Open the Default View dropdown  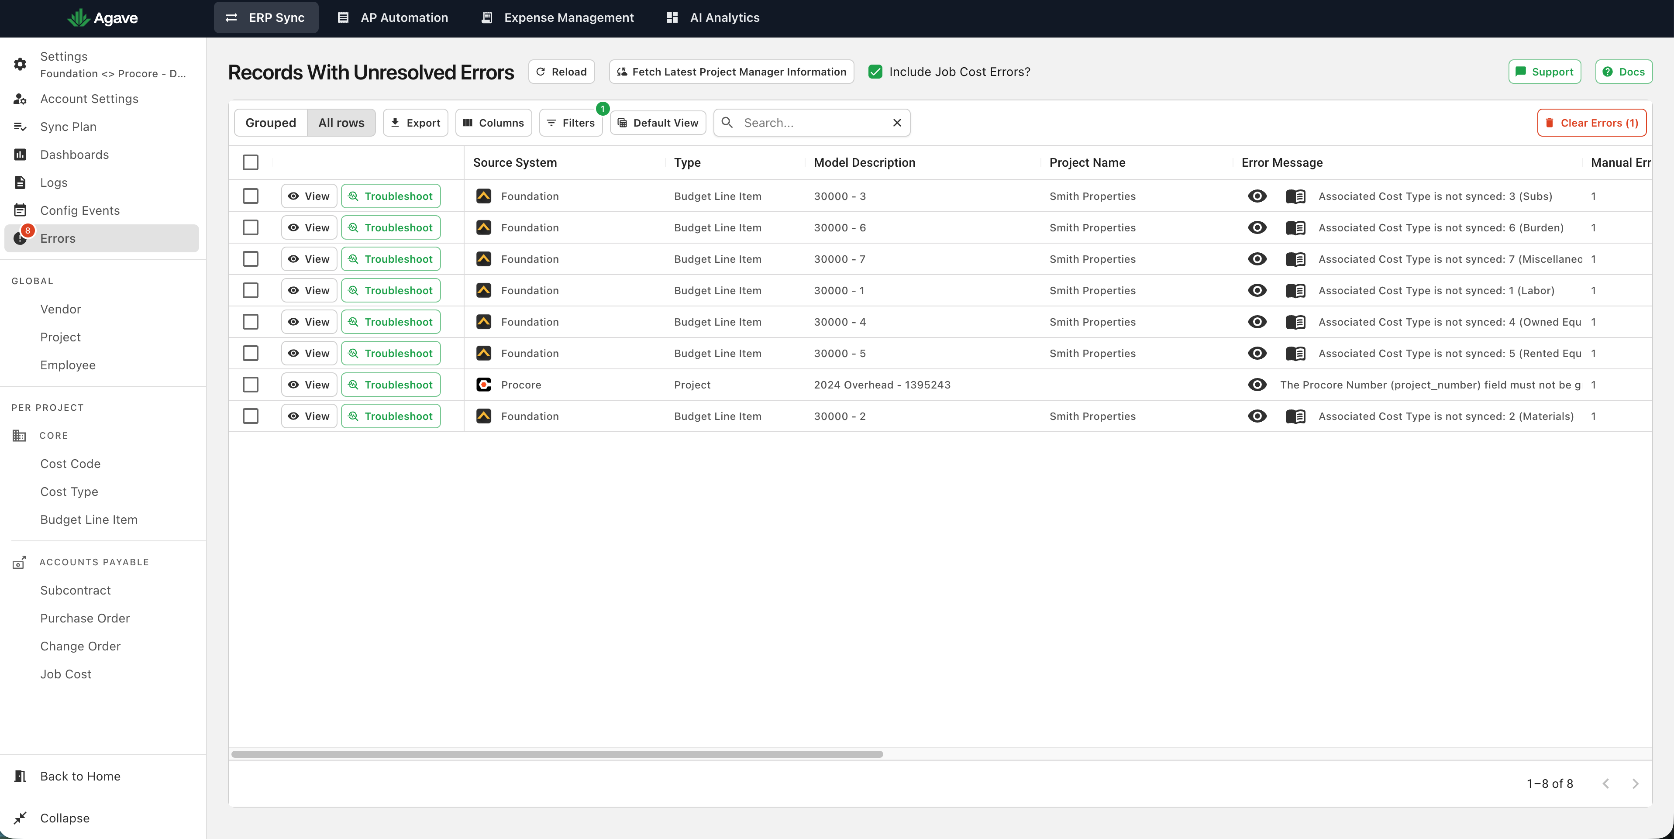click(658, 123)
